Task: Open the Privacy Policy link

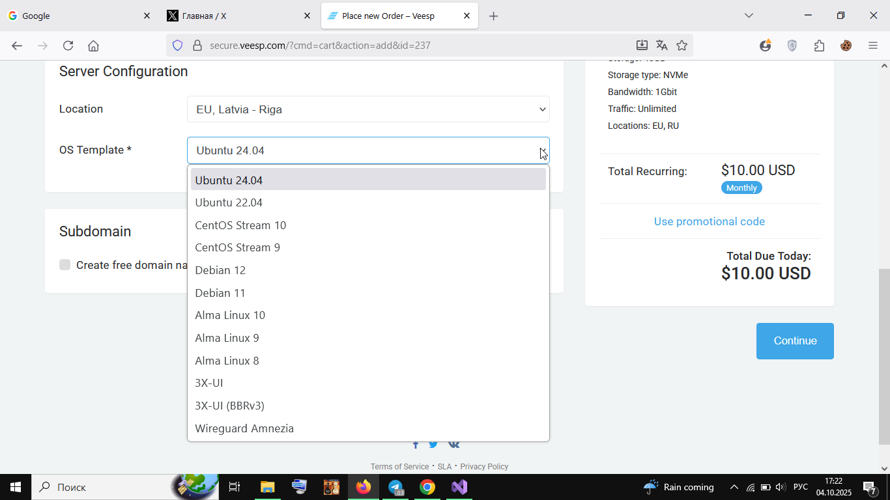Action: 484,467
